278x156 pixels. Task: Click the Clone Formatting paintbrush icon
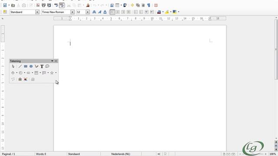click(x=88, y=5)
